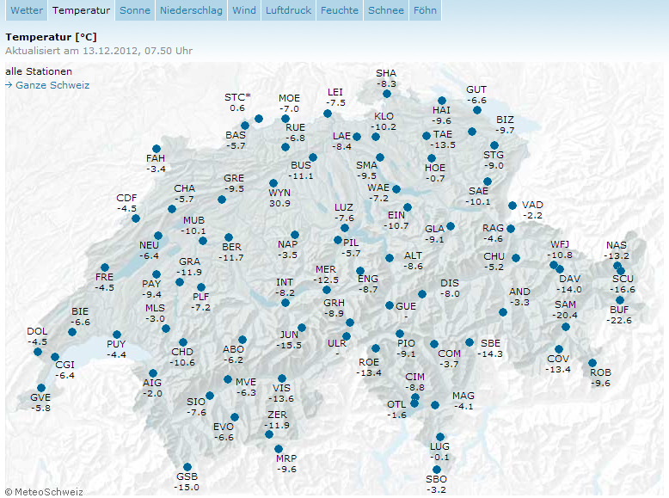Click the TAE value -13.5
Screen dimensions: 669x498
(x=443, y=145)
